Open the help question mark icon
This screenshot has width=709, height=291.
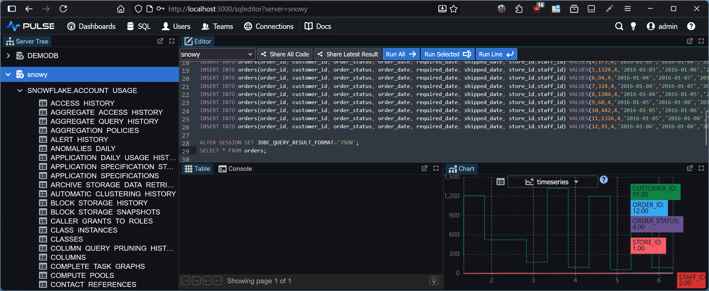point(691,26)
